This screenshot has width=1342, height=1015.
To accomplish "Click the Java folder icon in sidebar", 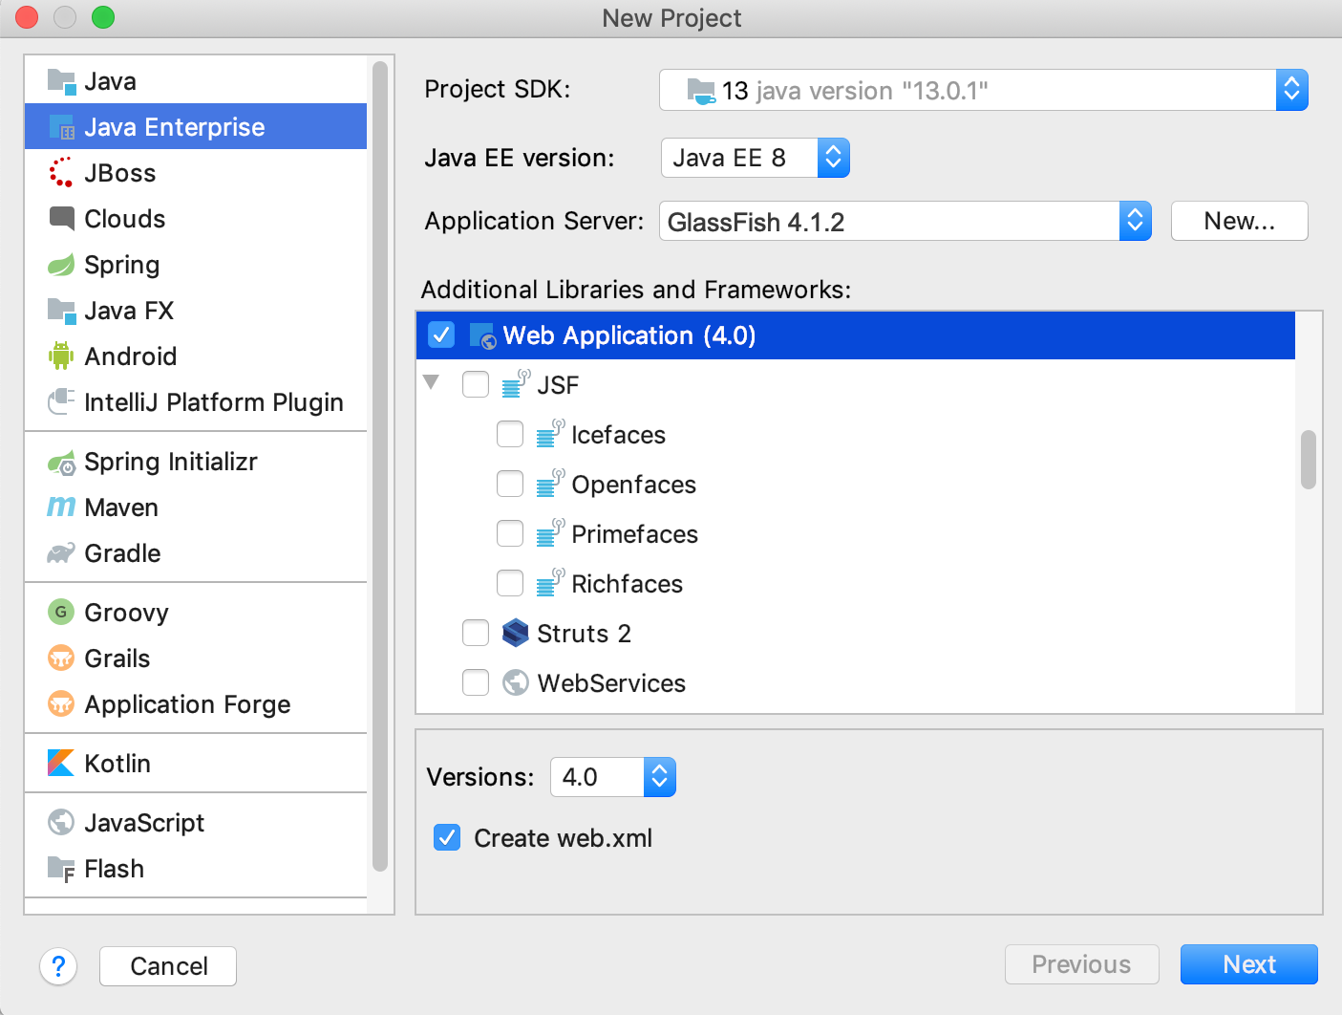I will (61, 81).
